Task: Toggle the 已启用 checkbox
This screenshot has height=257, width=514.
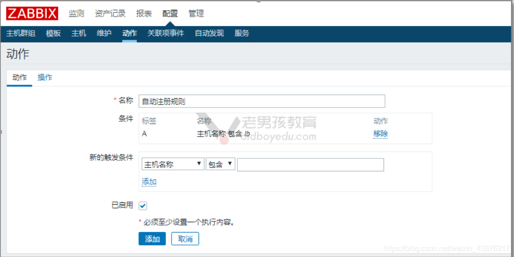Action: pos(143,206)
